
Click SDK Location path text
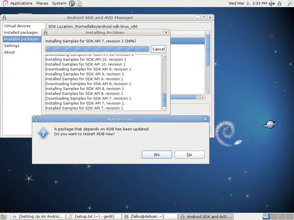point(93,26)
